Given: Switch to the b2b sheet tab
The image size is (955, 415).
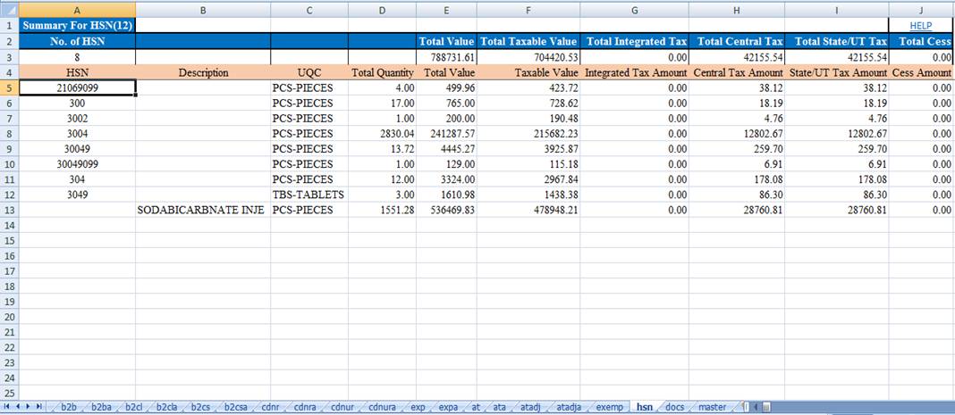Looking at the screenshot, I should pyautogui.click(x=68, y=407).
